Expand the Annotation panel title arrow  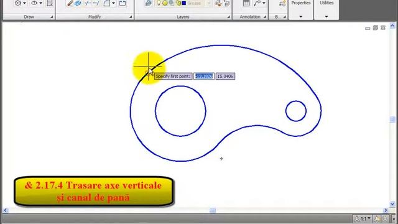tap(265, 17)
